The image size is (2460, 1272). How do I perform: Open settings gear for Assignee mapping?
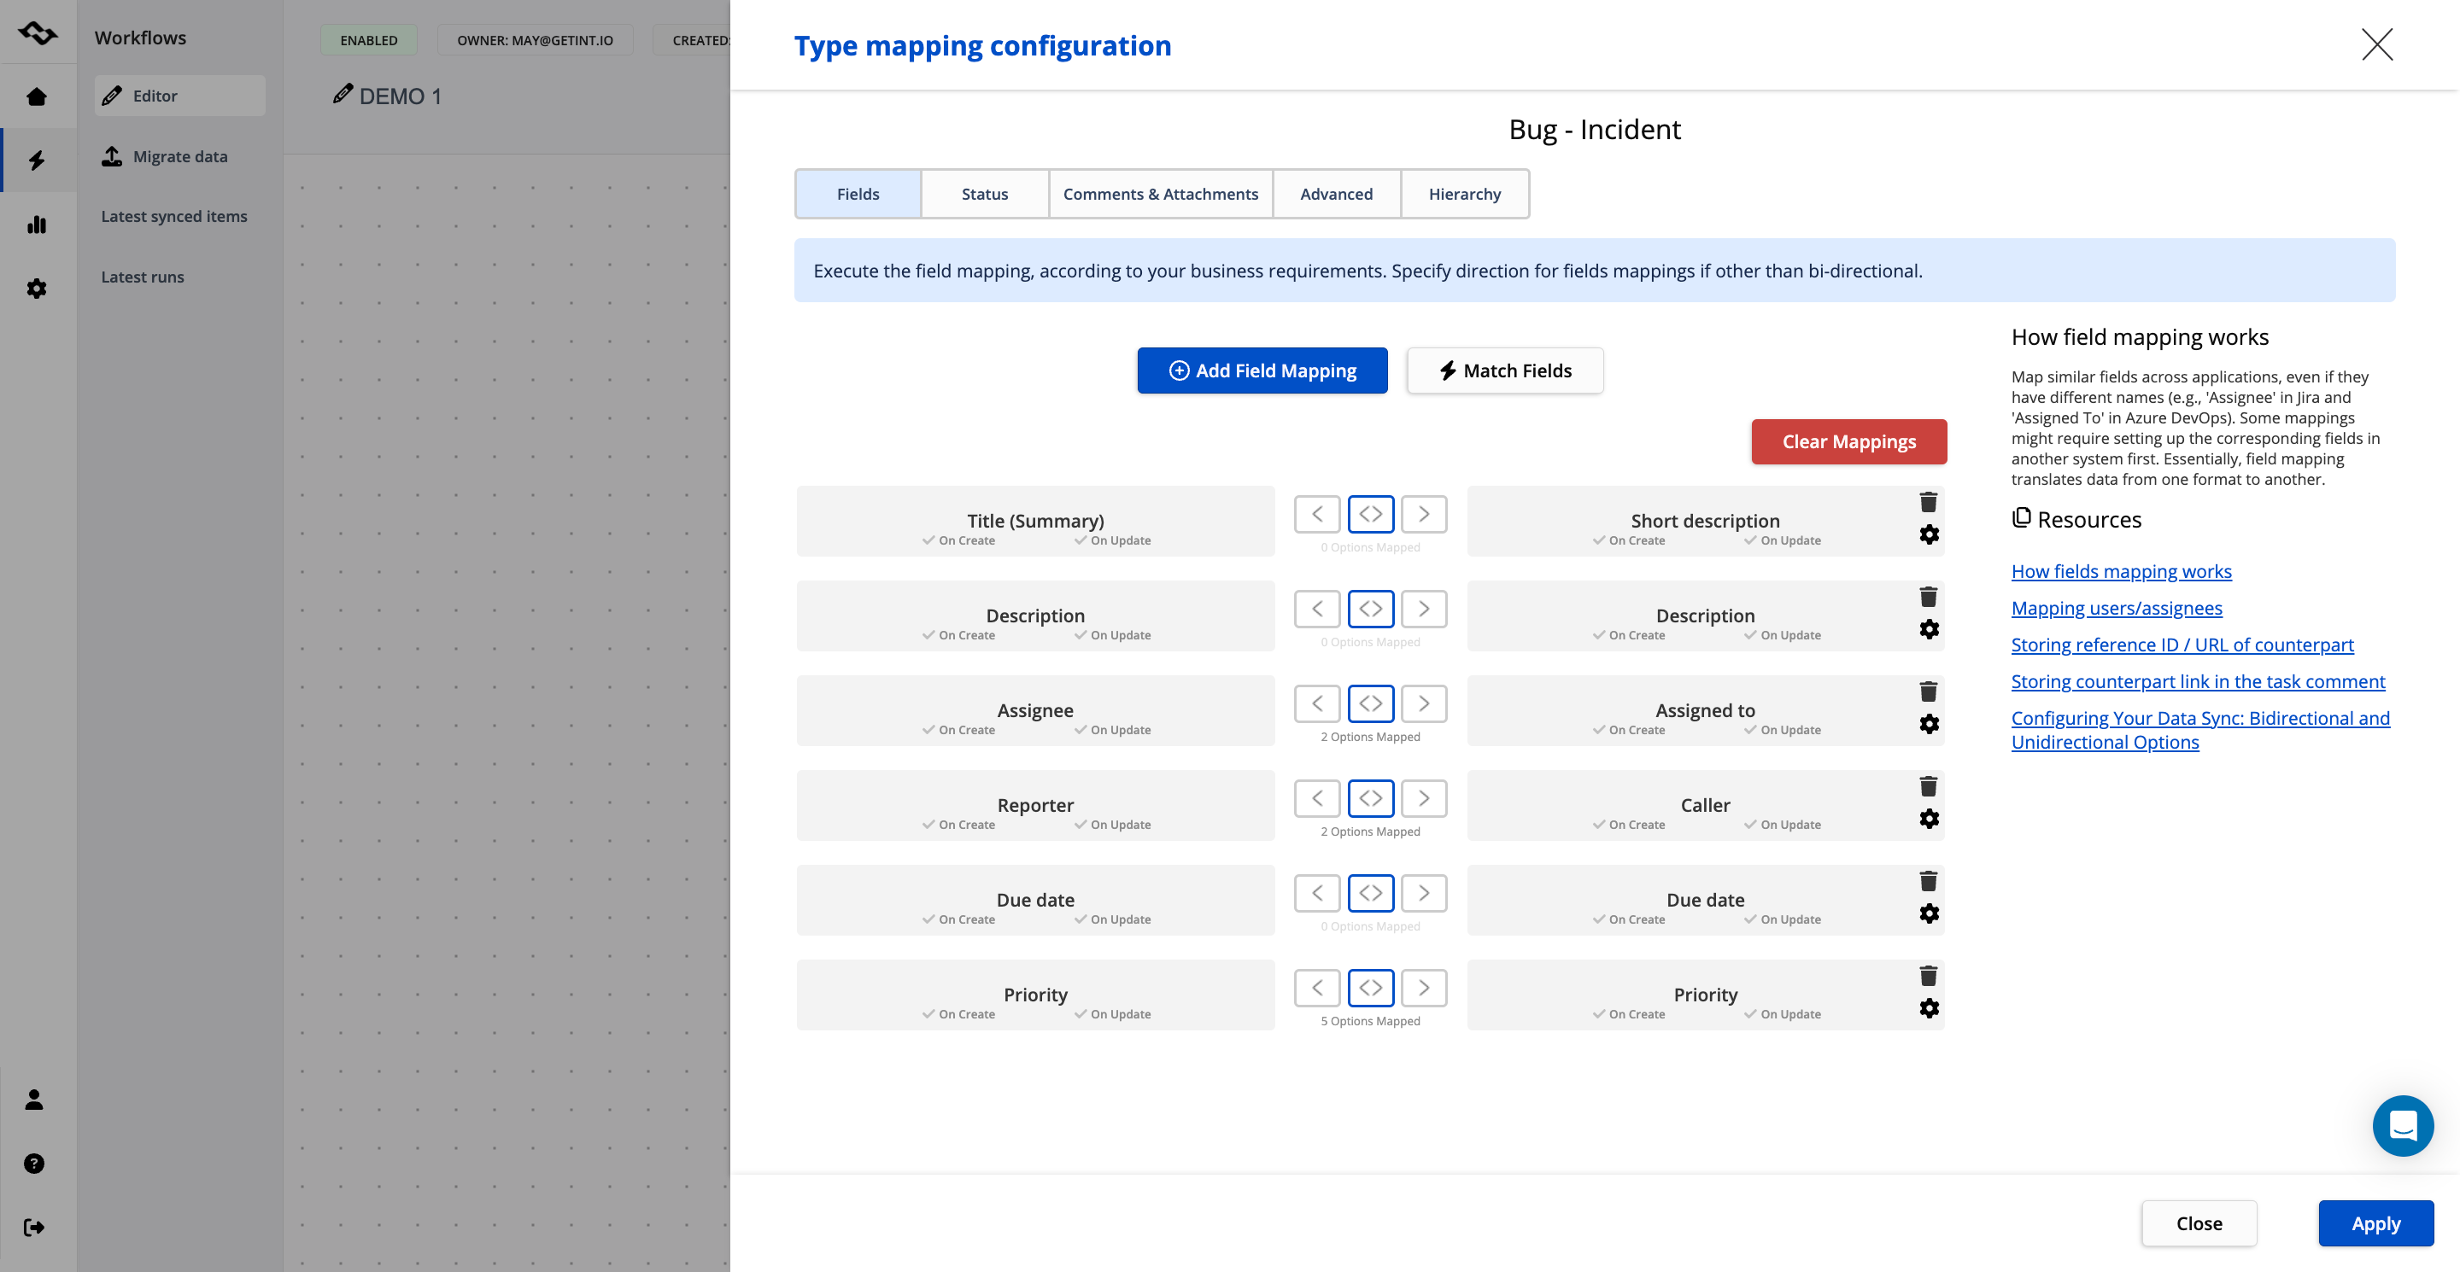1929,724
